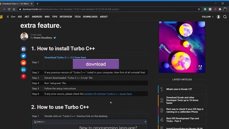Image resolution: width=229 pixels, height=129 pixels.
Task: Open the .NET menu item
Action: pyautogui.click(x=27, y=17)
